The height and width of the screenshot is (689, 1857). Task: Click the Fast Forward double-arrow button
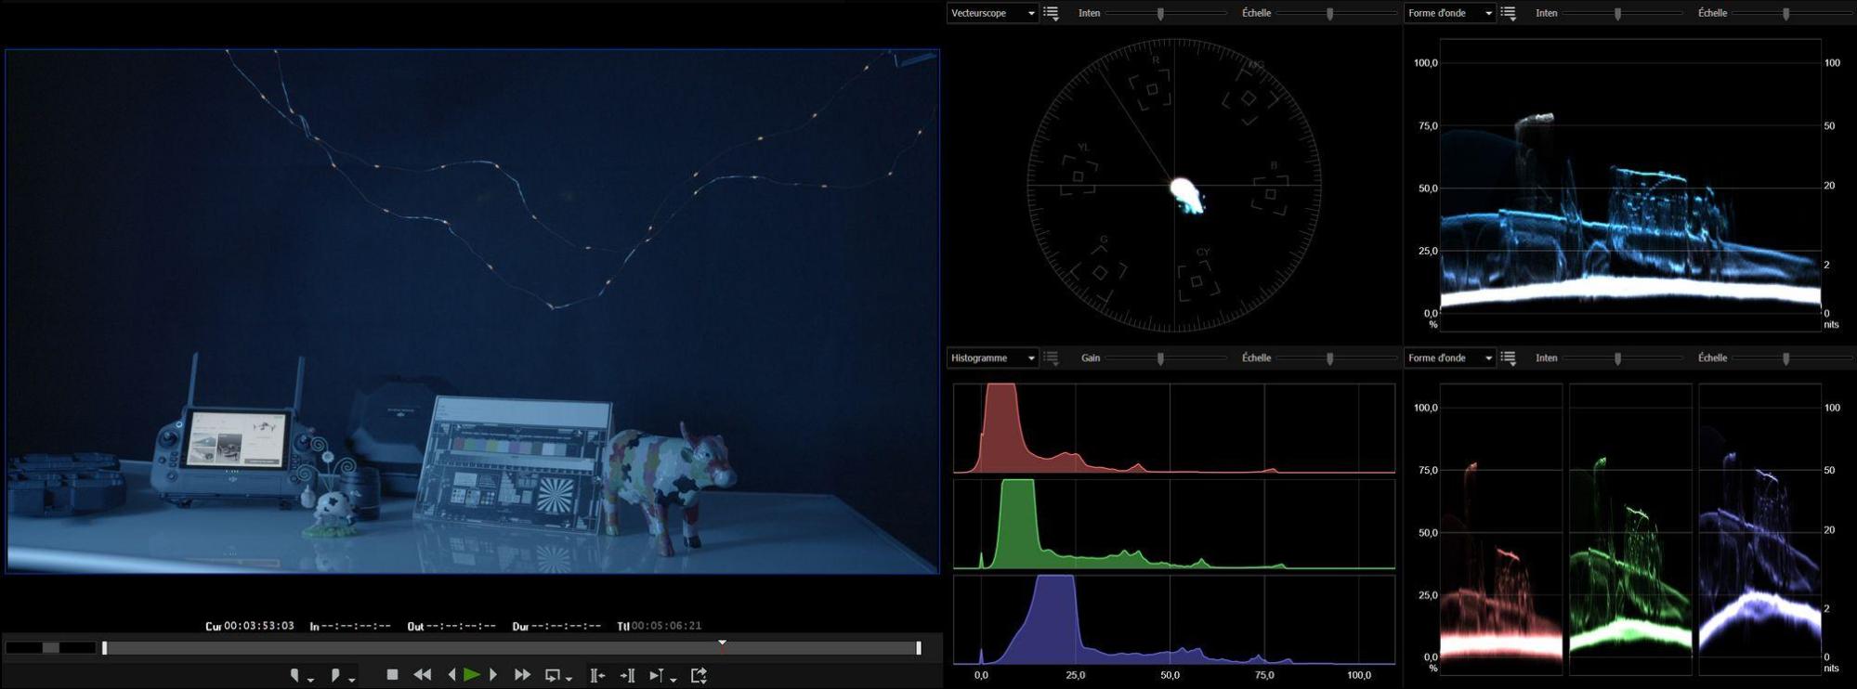coord(522,675)
